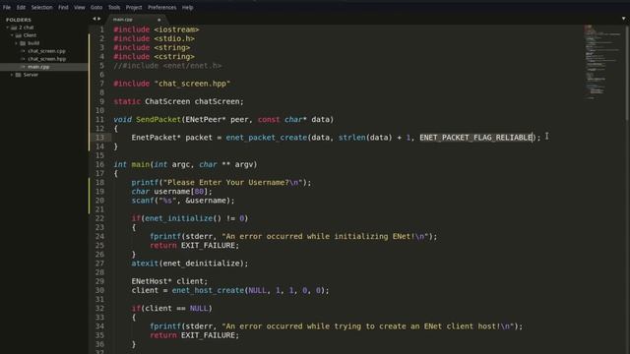Open chat_screen.hpp in the sidebar
Viewport: 630px width, 354px height.
tap(47, 59)
